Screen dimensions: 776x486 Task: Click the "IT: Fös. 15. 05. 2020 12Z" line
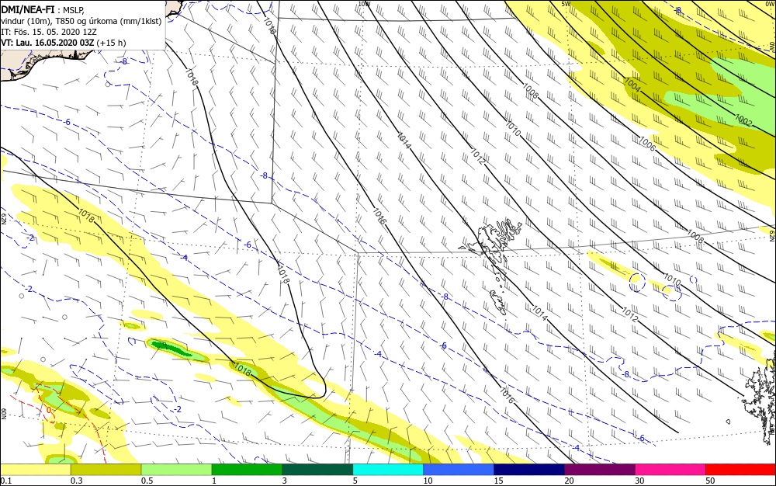click(49, 32)
